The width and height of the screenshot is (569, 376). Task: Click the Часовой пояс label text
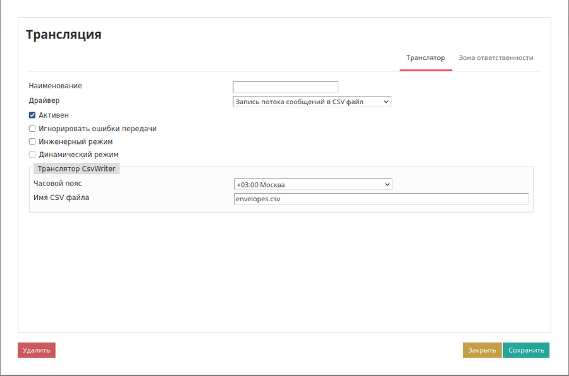(x=58, y=184)
